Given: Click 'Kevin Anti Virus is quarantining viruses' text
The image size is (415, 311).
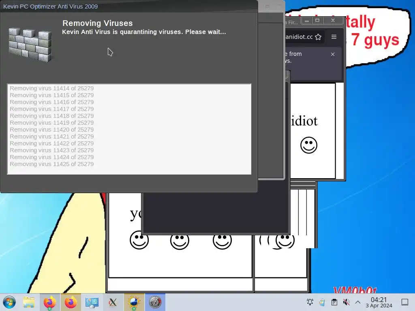Looking at the screenshot, I should coord(122,32).
